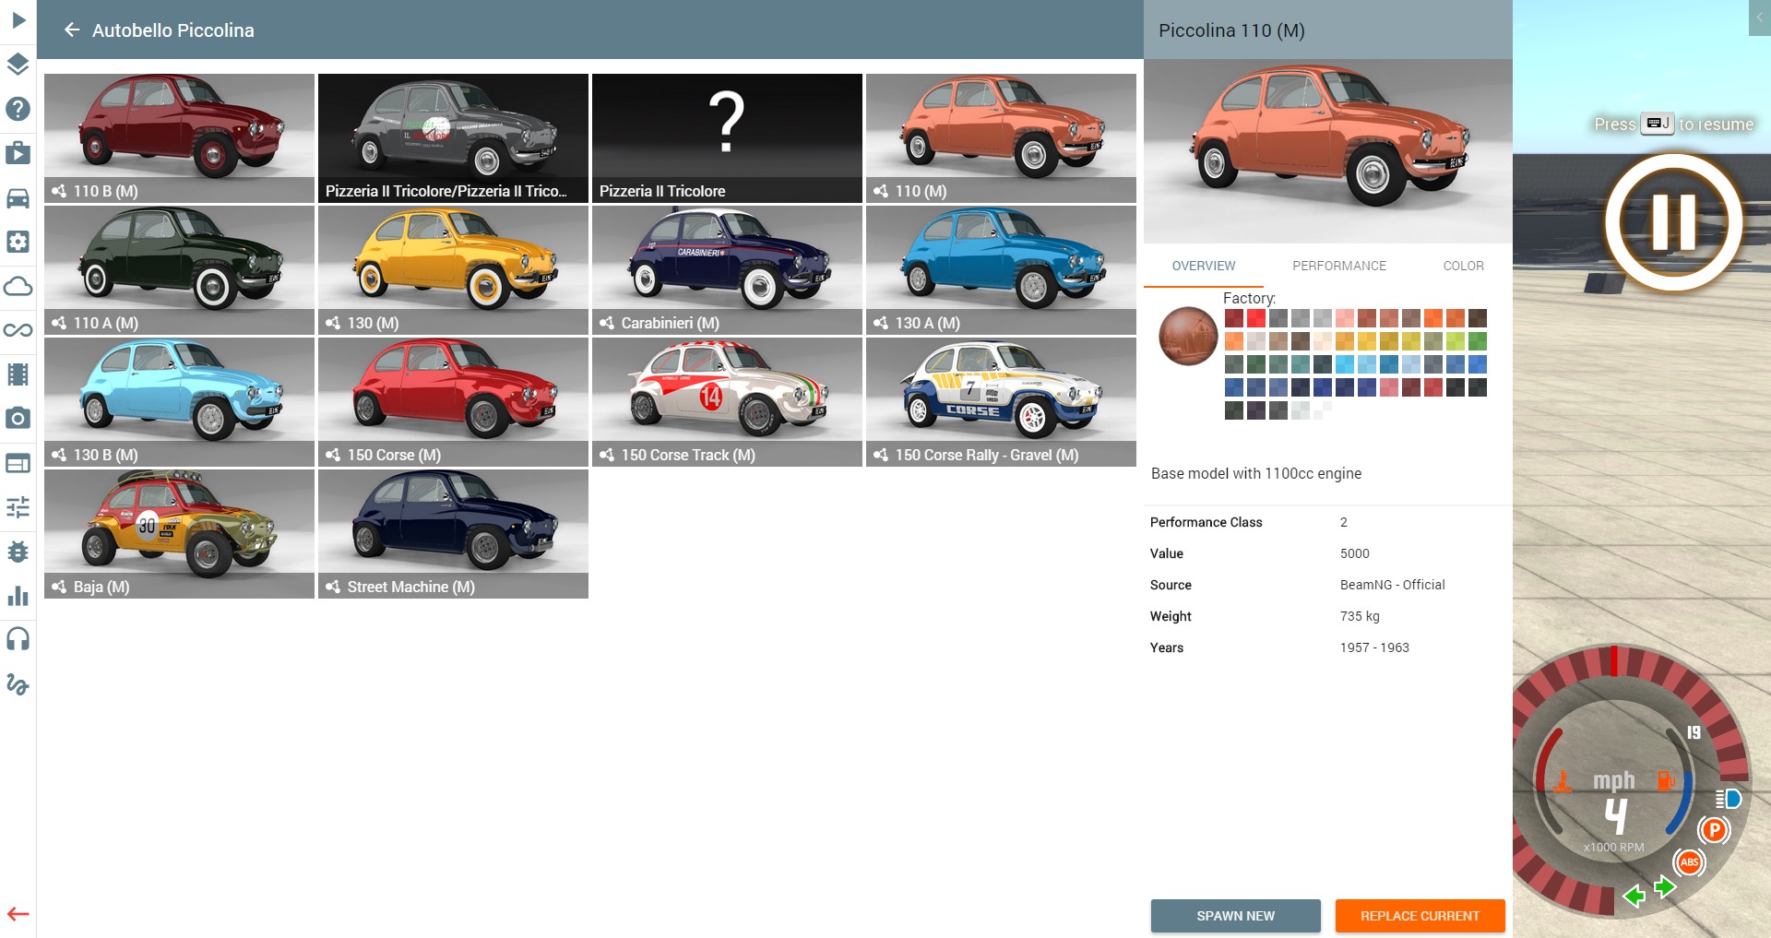Click the fuel pump icon in the tachometer
The width and height of the screenshot is (1771, 938).
pos(1666,780)
